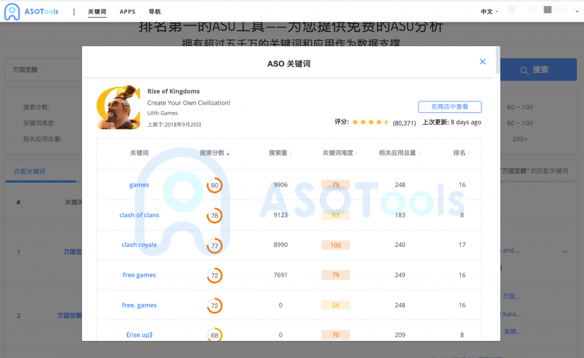584x358 pixels.
Task: Click the score 68 ring for rise up
Action: [x=214, y=335]
